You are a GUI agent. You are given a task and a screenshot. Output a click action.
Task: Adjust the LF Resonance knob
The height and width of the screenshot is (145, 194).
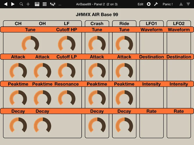pos(67,98)
